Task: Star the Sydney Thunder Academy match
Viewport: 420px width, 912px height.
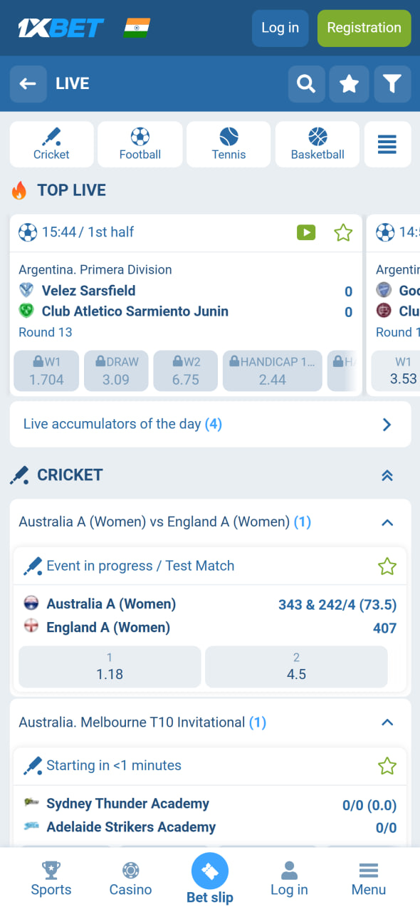Action: (387, 766)
